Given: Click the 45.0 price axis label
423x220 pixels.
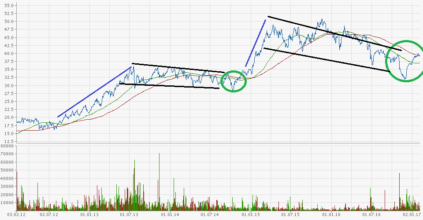Looking at the screenshot, I should 9,37.
